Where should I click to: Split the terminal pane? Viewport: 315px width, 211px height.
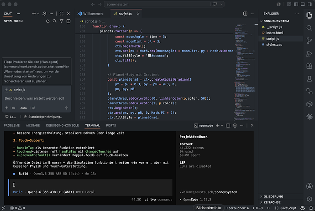(228, 126)
